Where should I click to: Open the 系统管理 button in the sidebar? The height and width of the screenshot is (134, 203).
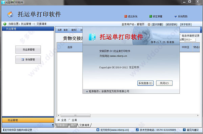click(28, 59)
